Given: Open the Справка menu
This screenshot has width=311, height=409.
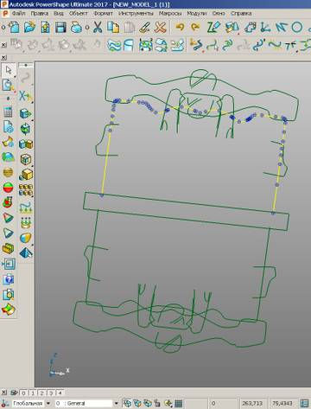Looking at the screenshot, I should [241, 13].
